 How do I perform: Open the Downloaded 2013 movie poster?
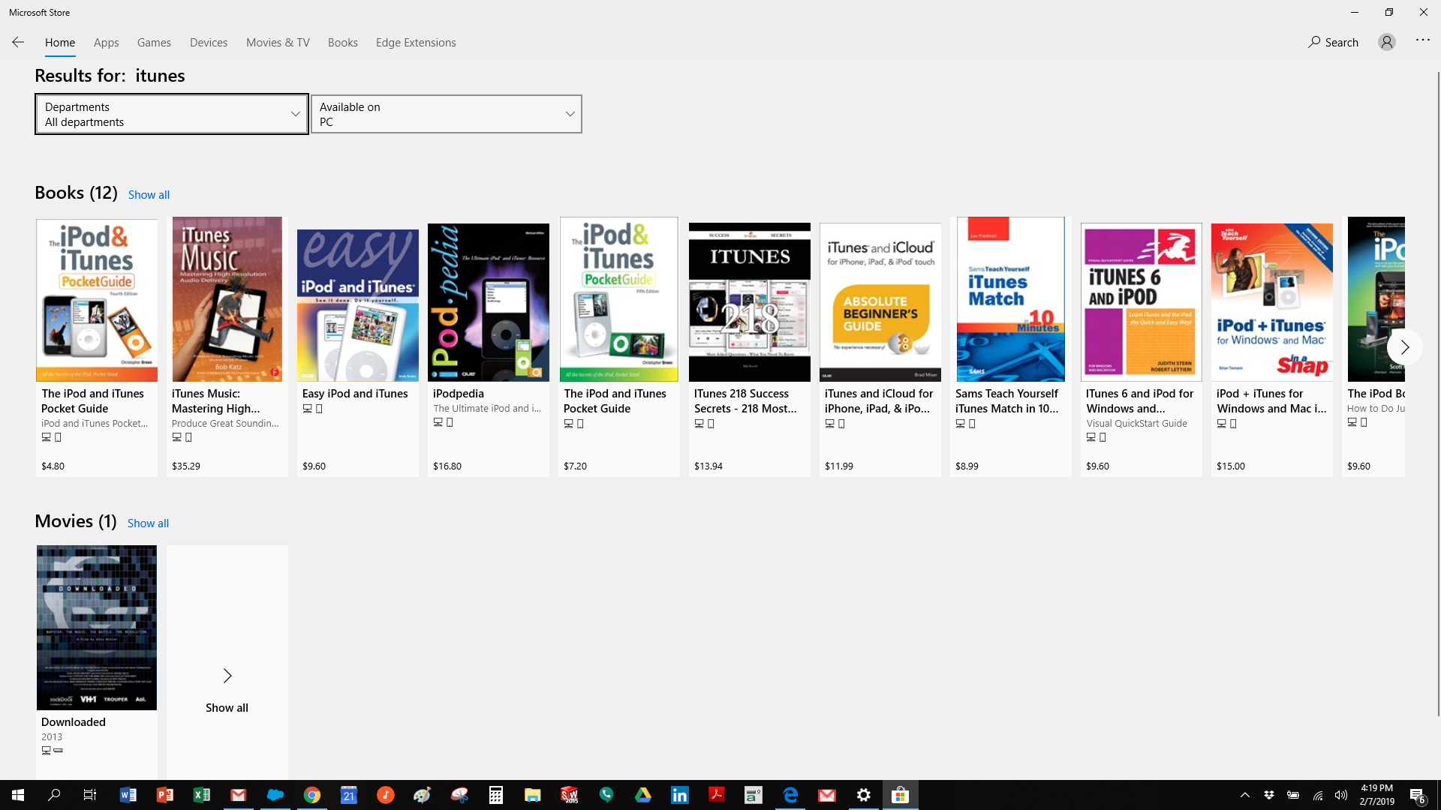tap(97, 628)
